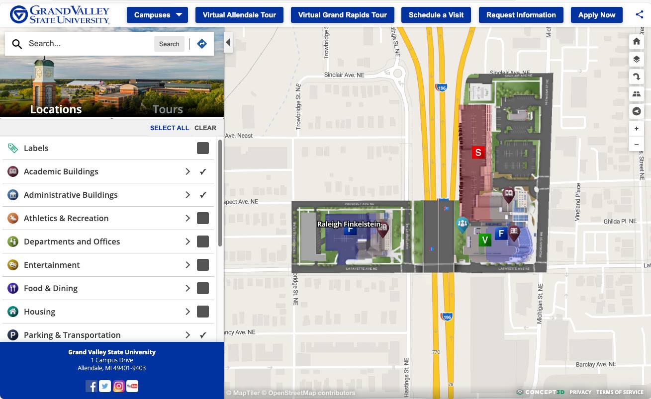Check the Athletics & Recreation checkbox
Viewport: 651px width, 399px height.
coord(203,218)
